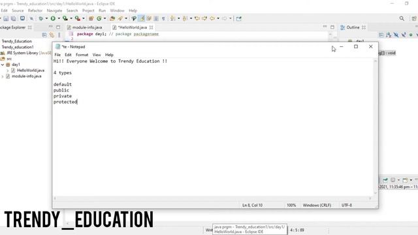
Task: Open the Run icon dropdown arrow
Action: pyautogui.click(x=59, y=18)
